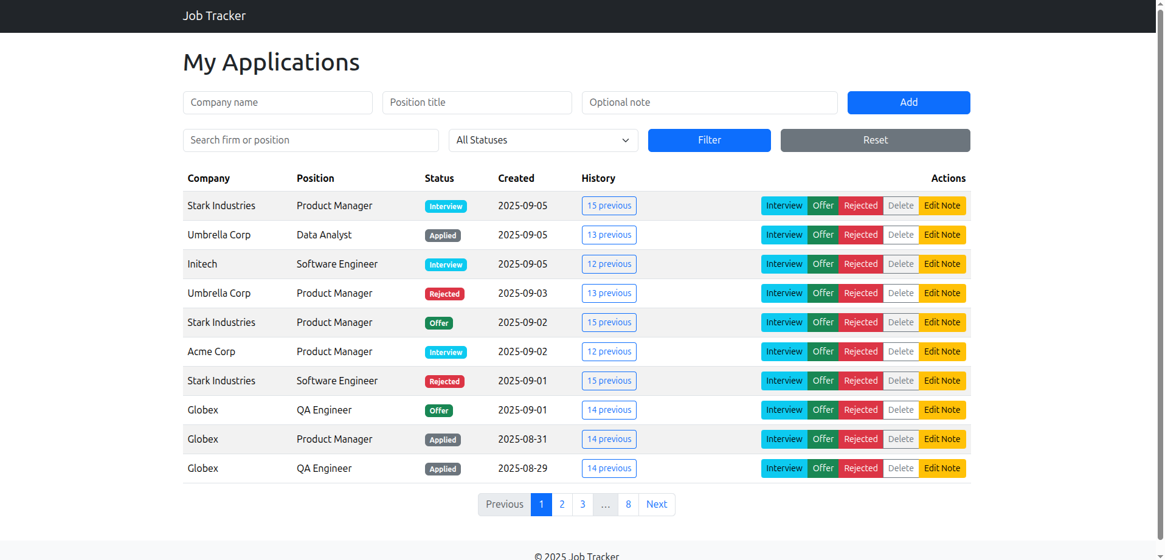
Task: Click the Next pagination link
Action: click(656, 504)
